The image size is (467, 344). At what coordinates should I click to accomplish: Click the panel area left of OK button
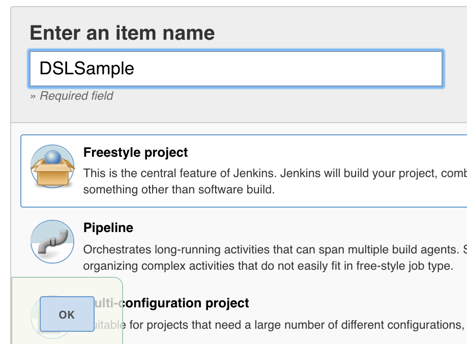[x=25, y=314]
